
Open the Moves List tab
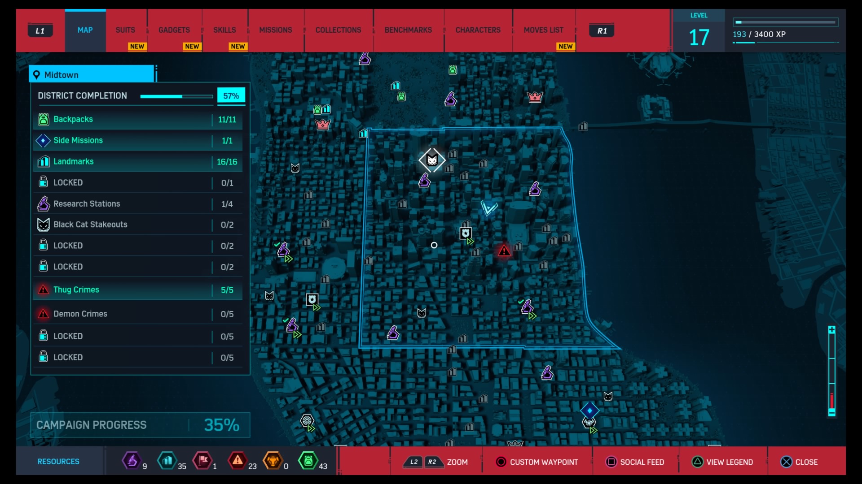coord(543,30)
